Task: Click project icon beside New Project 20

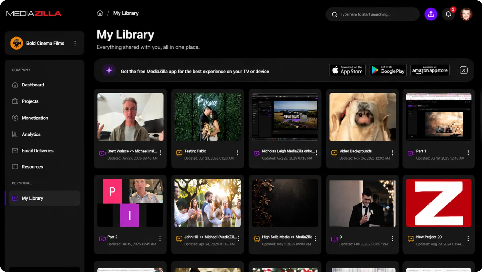Action: [x=411, y=239]
